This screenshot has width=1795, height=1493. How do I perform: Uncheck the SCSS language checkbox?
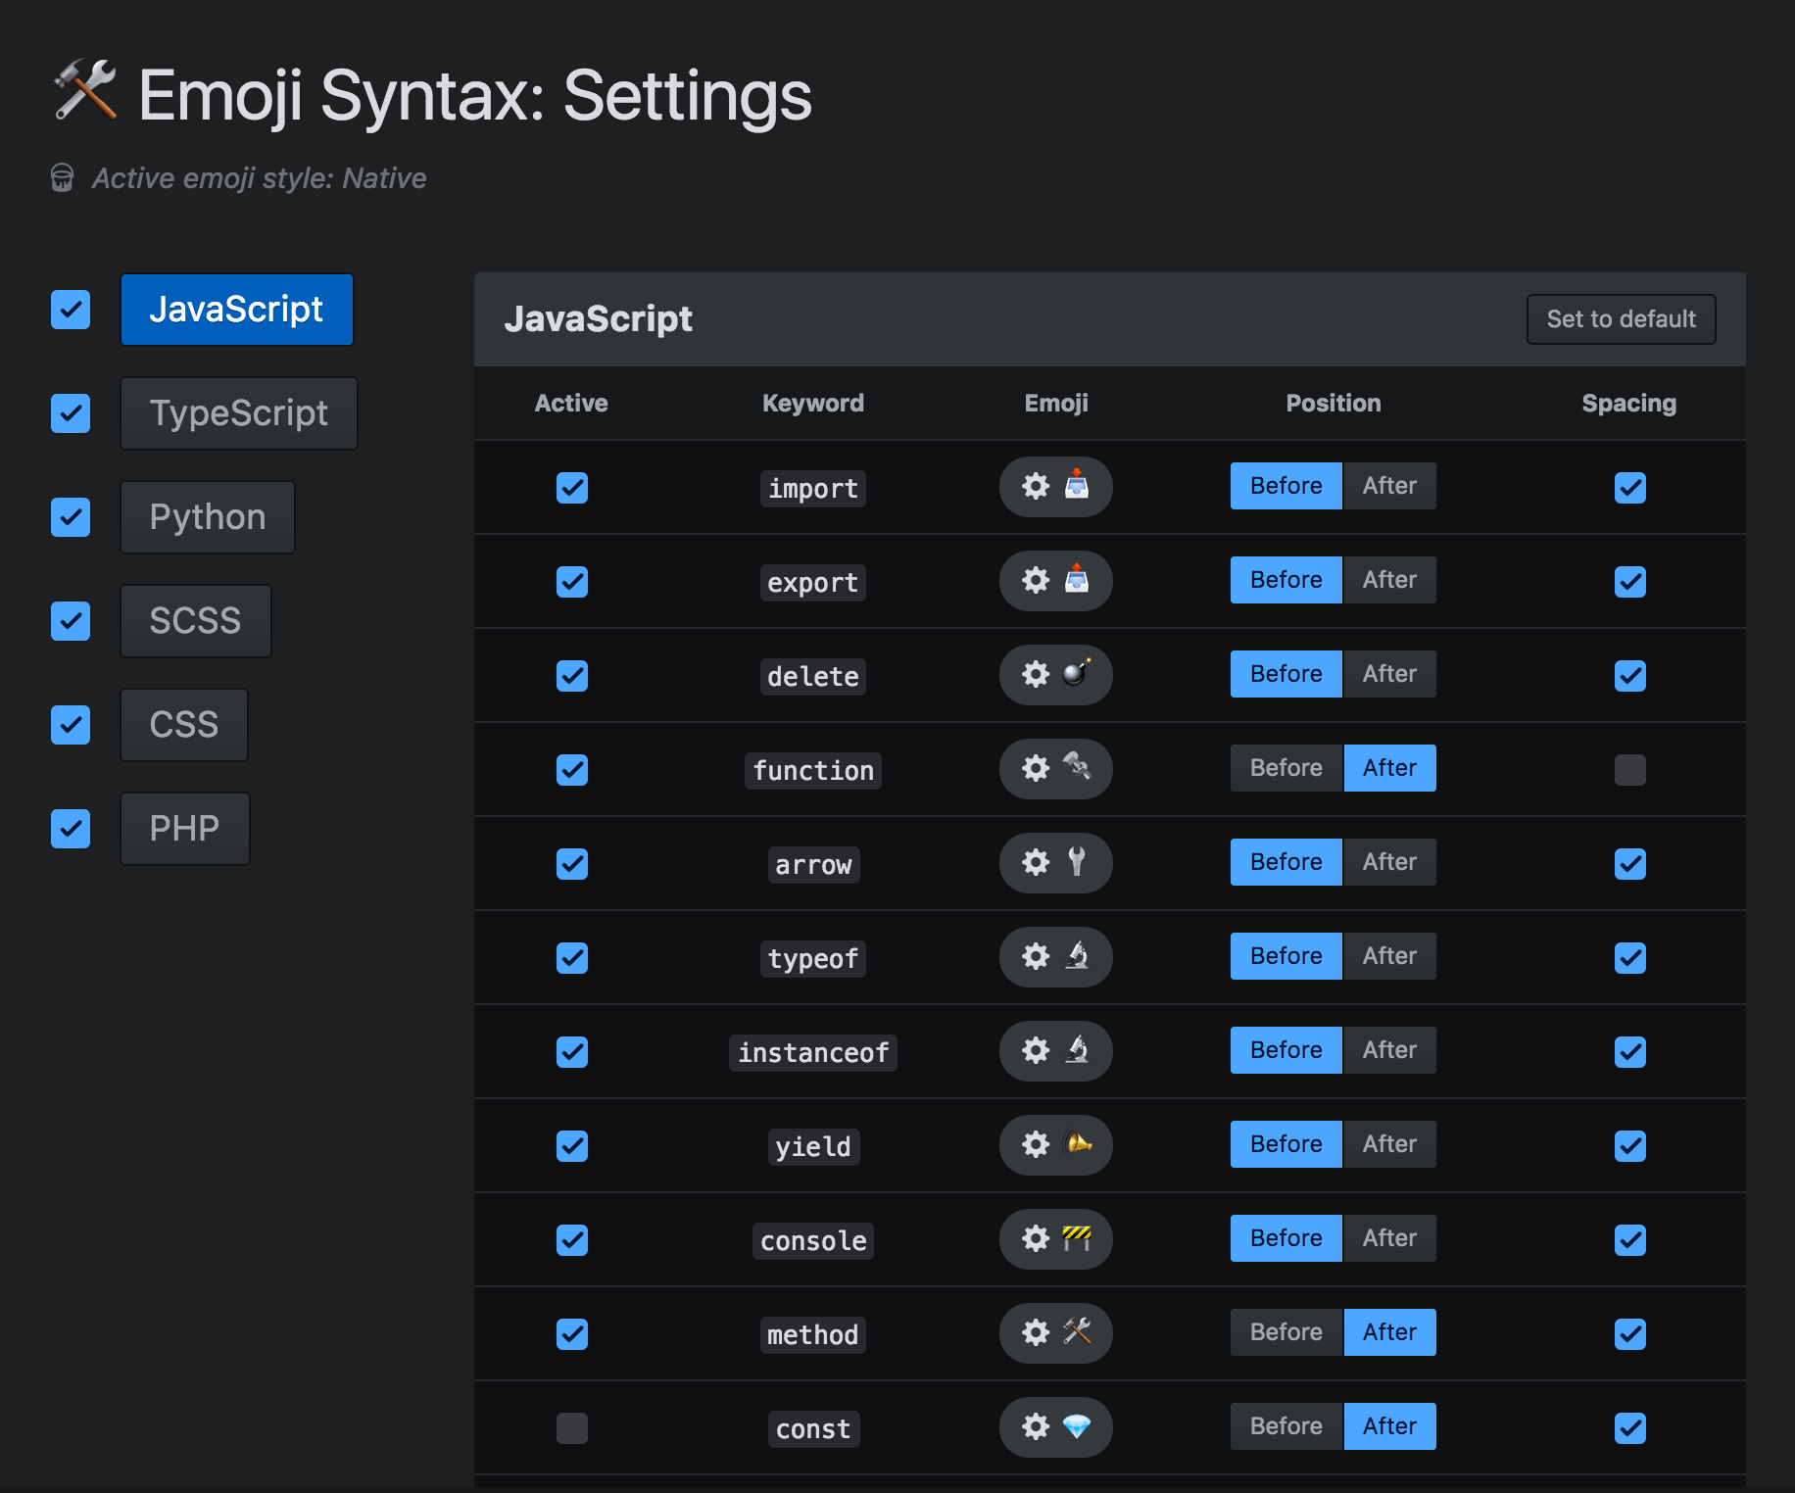point(71,621)
